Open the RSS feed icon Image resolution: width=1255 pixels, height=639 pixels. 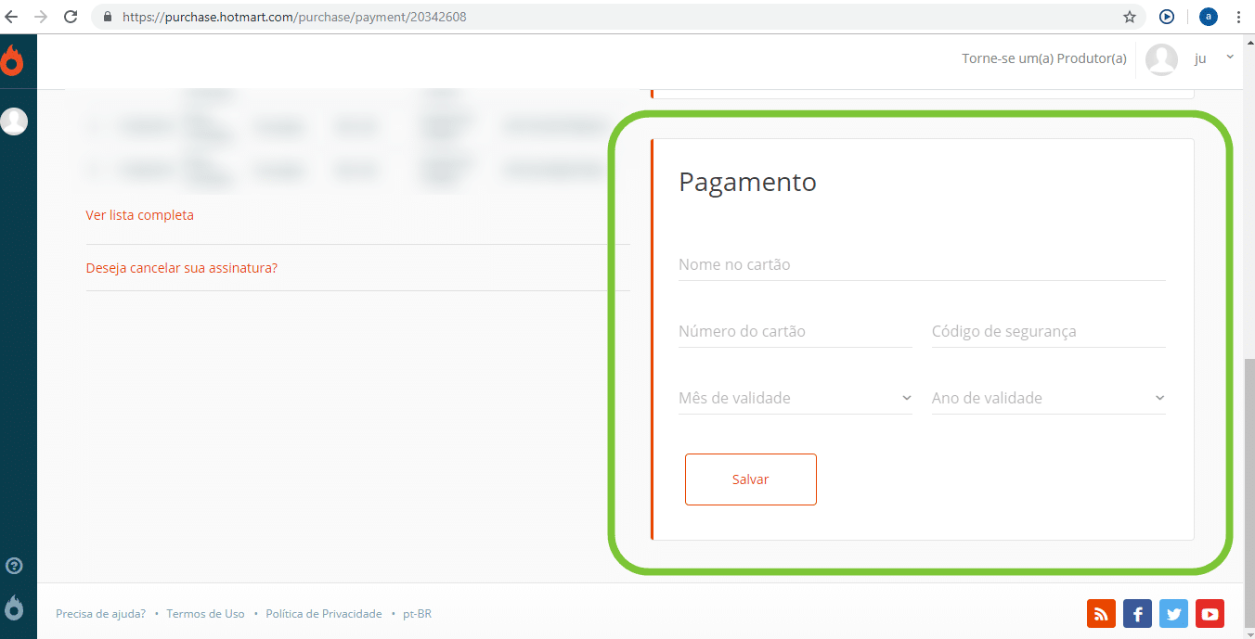[x=1101, y=614]
